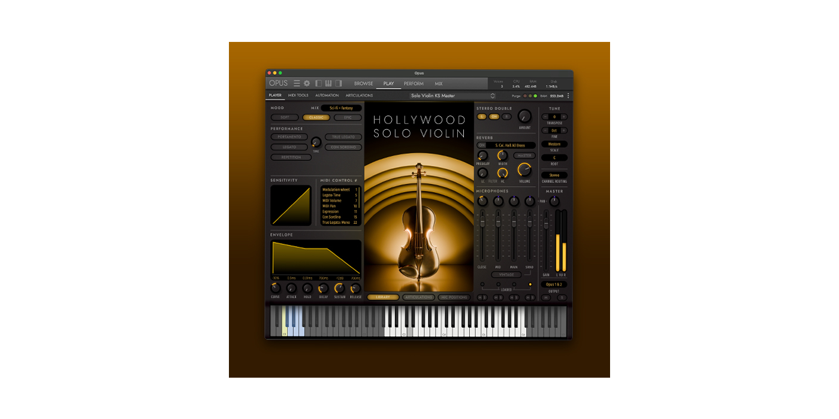Image resolution: width=839 pixels, height=419 pixels.
Task: Click the Mic Positions button
Action: 454,297
